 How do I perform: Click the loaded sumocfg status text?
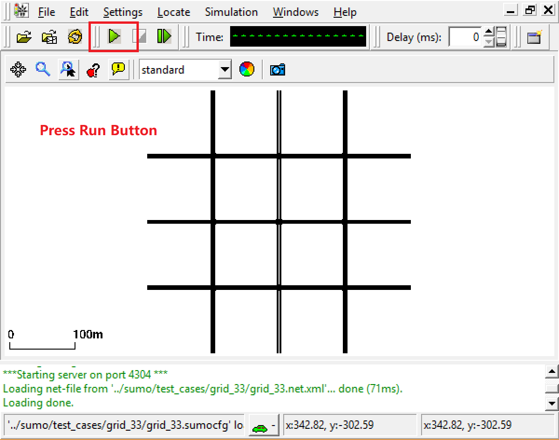[126, 425]
